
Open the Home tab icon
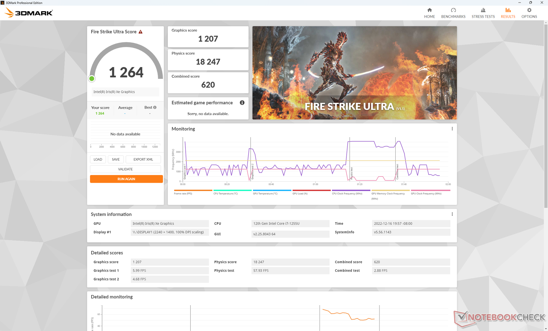click(x=429, y=10)
